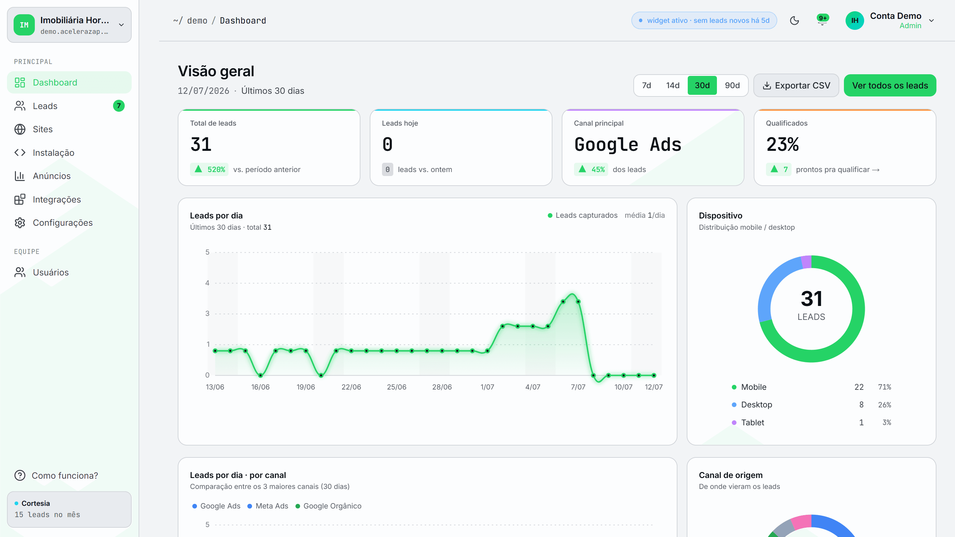
Task: Click the donut chart center 31 LEADS
Action: pos(811,305)
